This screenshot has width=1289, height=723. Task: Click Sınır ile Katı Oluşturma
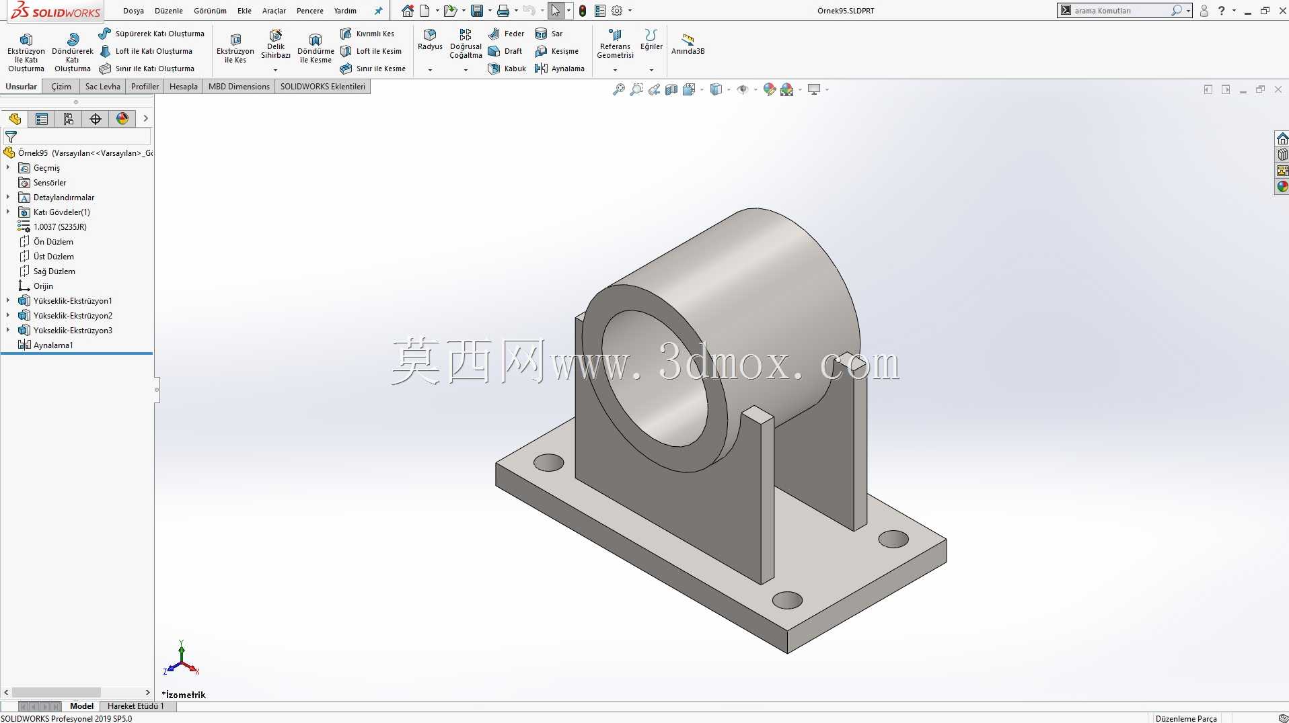click(x=147, y=69)
